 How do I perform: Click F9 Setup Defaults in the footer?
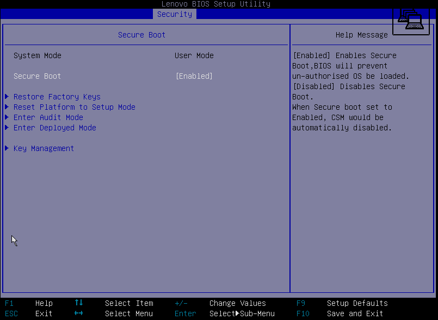[x=342, y=303]
